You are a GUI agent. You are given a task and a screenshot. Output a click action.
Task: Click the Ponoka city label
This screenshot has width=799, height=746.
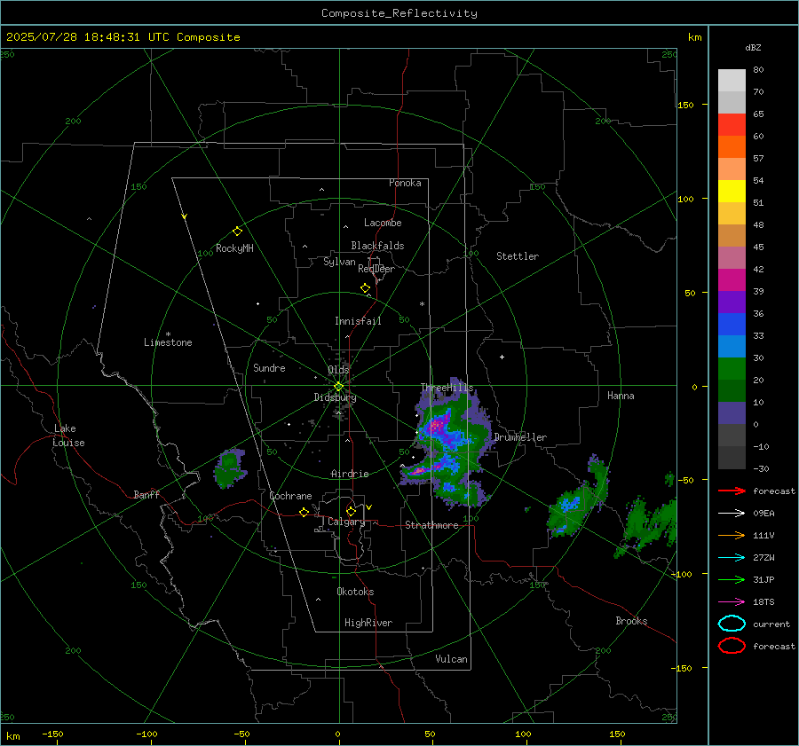click(x=405, y=183)
